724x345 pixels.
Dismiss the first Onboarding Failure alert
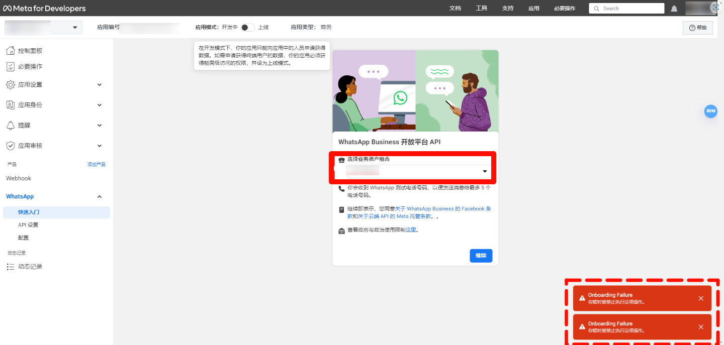[x=701, y=298]
